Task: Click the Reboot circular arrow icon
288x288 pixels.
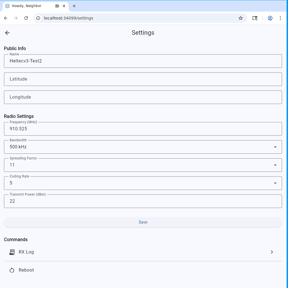Action: [x=12, y=270]
